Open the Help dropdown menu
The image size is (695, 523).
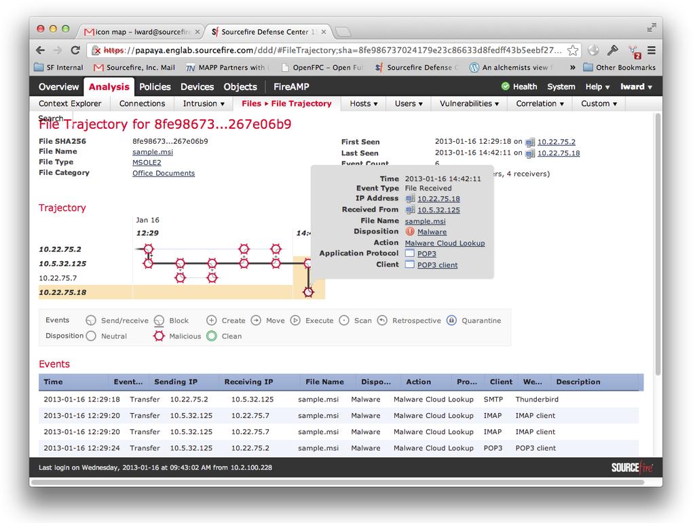tap(597, 86)
